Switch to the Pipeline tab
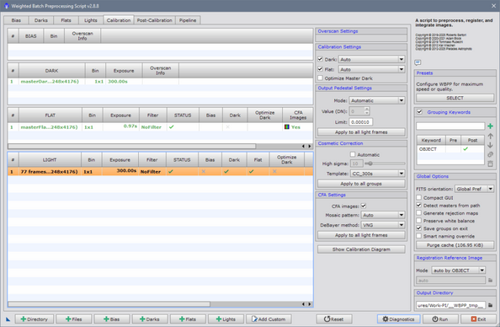Screen dimensions: 500x327 pyautogui.click(x=188, y=20)
